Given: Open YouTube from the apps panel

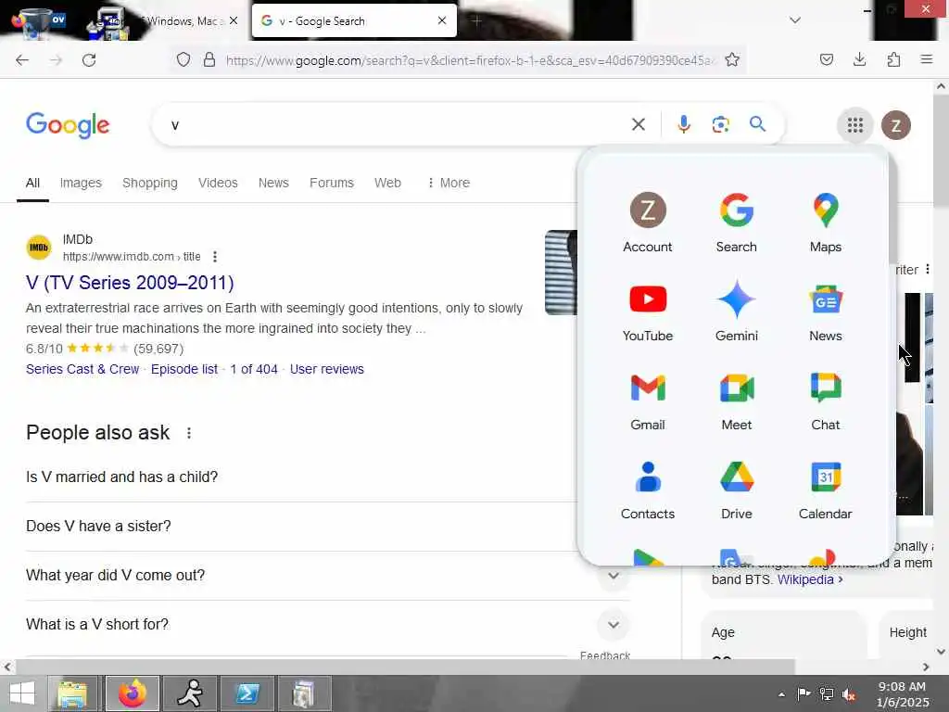Looking at the screenshot, I should [x=647, y=311].
